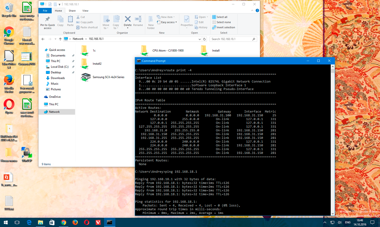Click the Up one level arrow
This screenshot has width=380, height=227.
click(60, 39)
